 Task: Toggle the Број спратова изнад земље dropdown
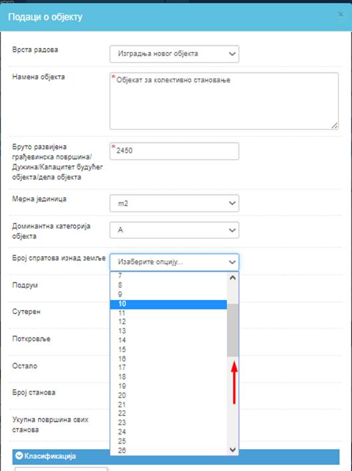click(174, 262)
